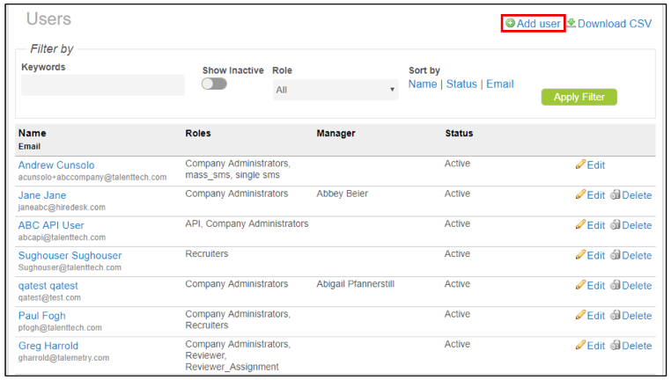Click trash delete icon for Jane Jane
671x380 pixels.
tap(616, 195)
